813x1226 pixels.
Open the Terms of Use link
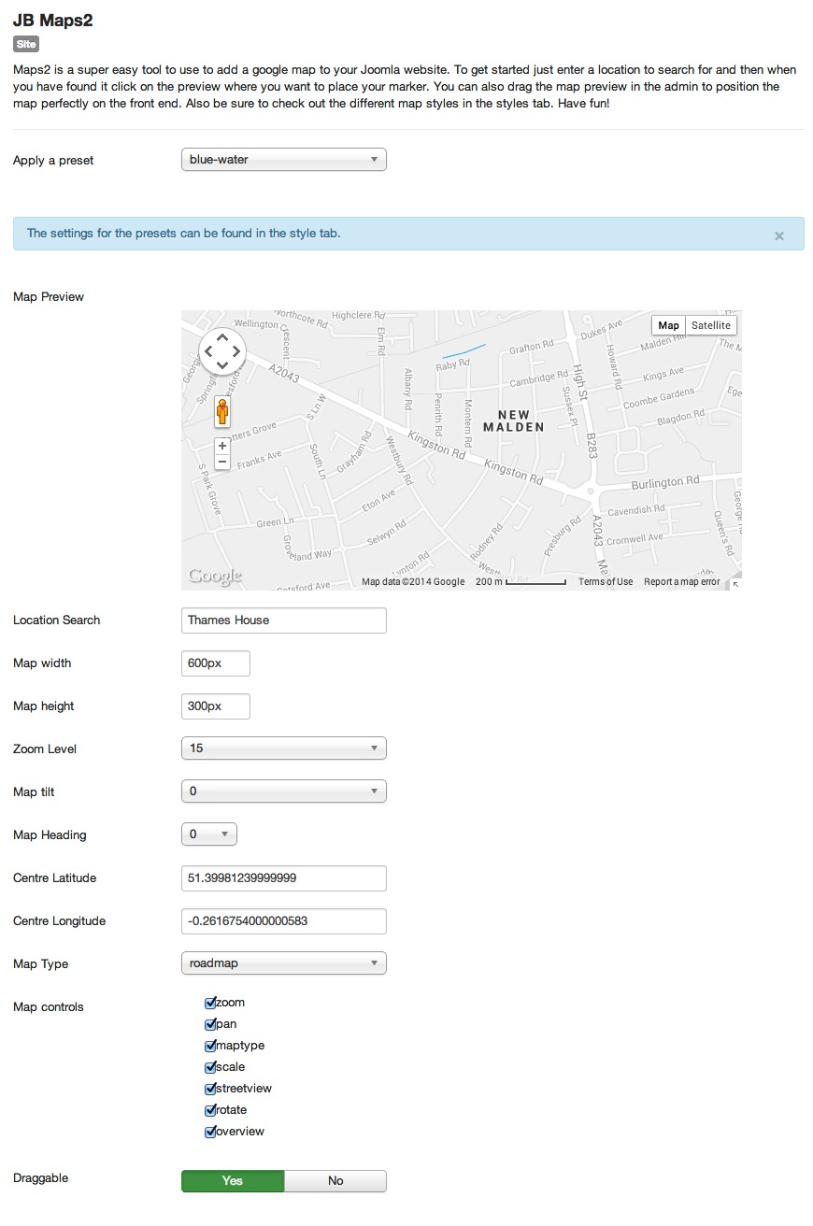click(606, 582)
